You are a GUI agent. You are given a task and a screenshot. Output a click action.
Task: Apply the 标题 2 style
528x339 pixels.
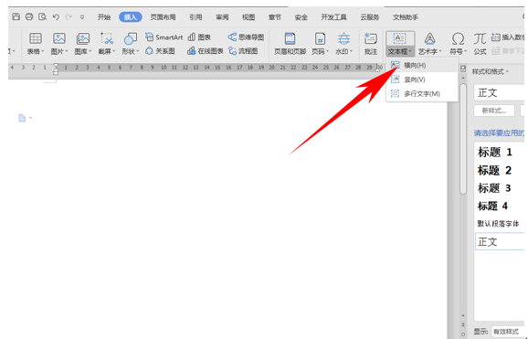[x=495, y=170]
